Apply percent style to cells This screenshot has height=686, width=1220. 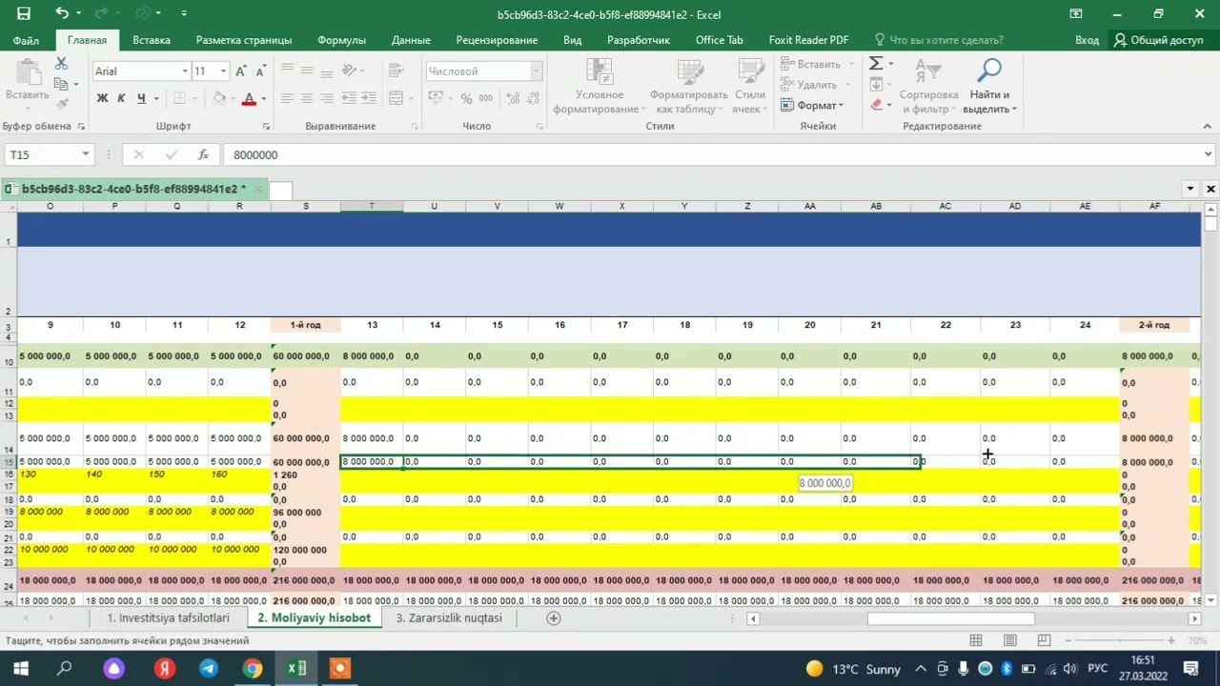(466, 98)
